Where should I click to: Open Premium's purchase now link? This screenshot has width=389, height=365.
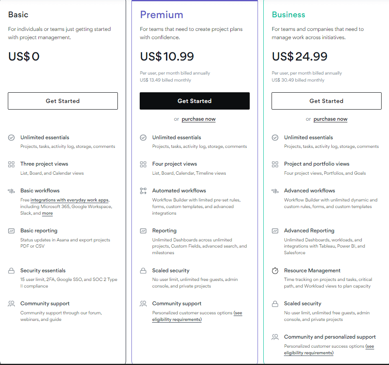click(x=199, y=119)
